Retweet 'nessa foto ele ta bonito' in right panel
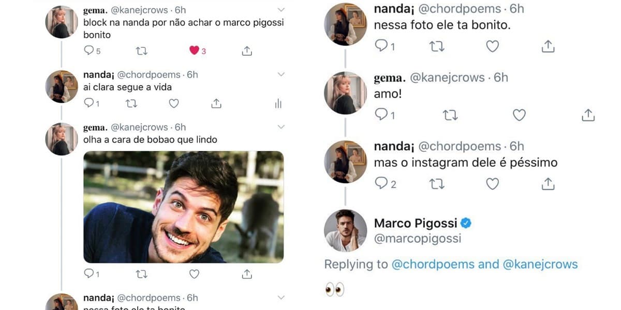This screenshot has width=621, height=310. tap(437, 47)
